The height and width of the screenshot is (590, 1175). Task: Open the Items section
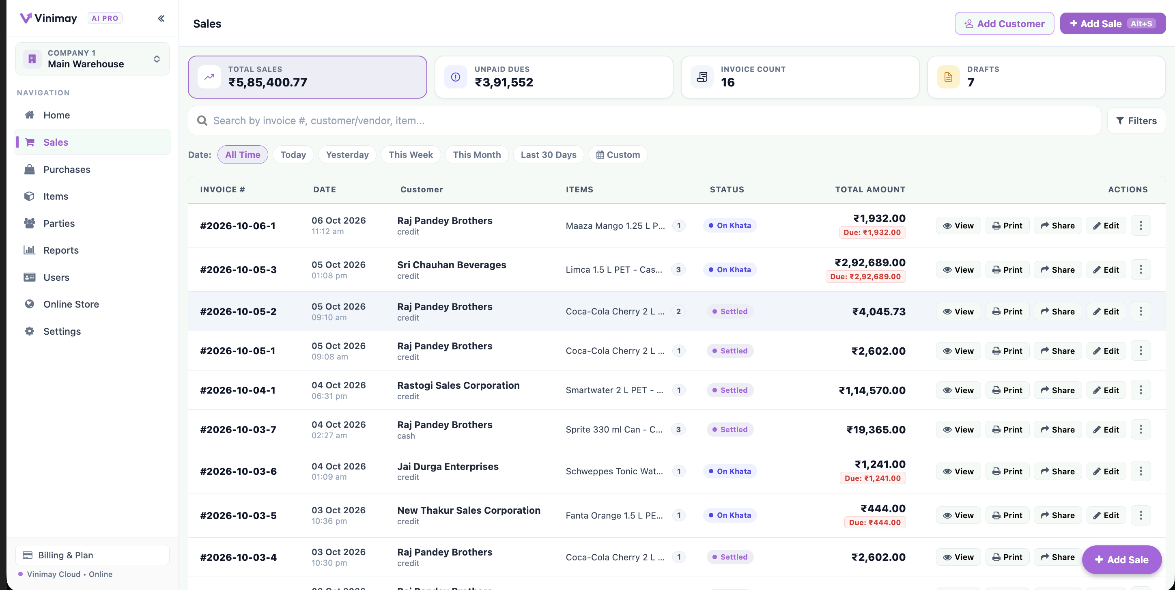(93, 196)
